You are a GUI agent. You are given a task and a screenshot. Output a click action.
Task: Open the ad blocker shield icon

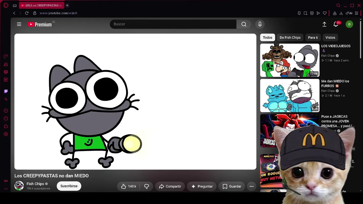[x=312, y=13]
